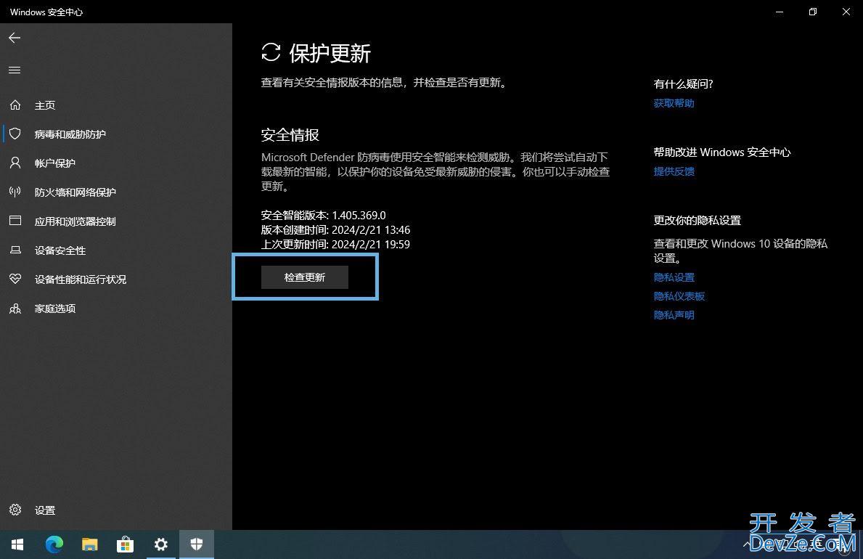Click the back arrow icon
Viewport: 863px width, 559px height.
(15, 38)
